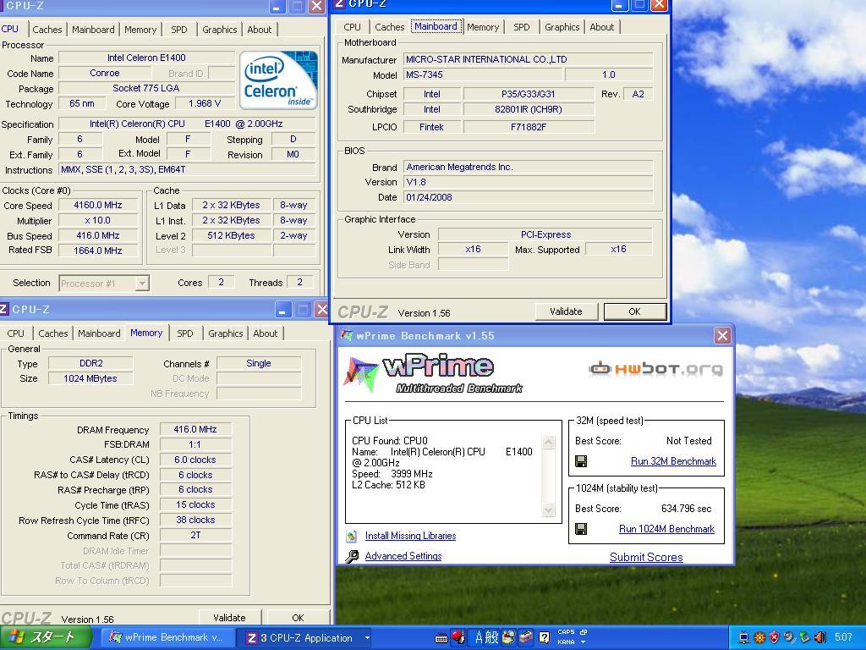
Task: Open the Processor #1 selection dropdown
Action: pyautogui.click(x=142, y=284)
